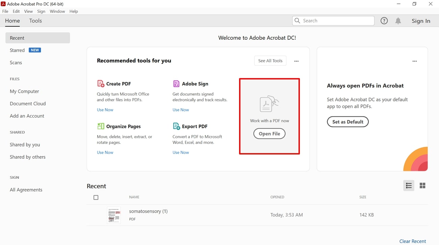Switch to the Home tab

tap(12, 21)
